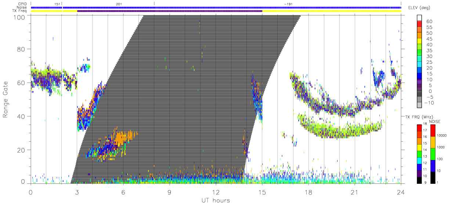Click the purple segment of top TX Freq bar
This screenshot has width=451, height=208.
coord(170,11)
